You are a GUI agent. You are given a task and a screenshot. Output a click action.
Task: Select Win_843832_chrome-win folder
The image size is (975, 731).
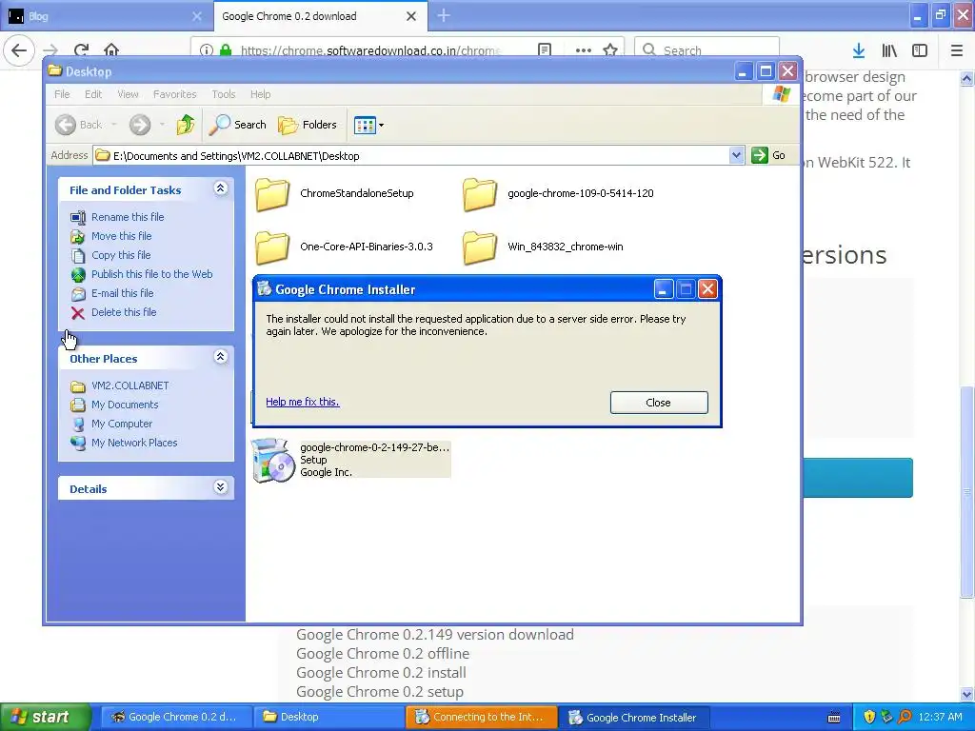[543, 247]
